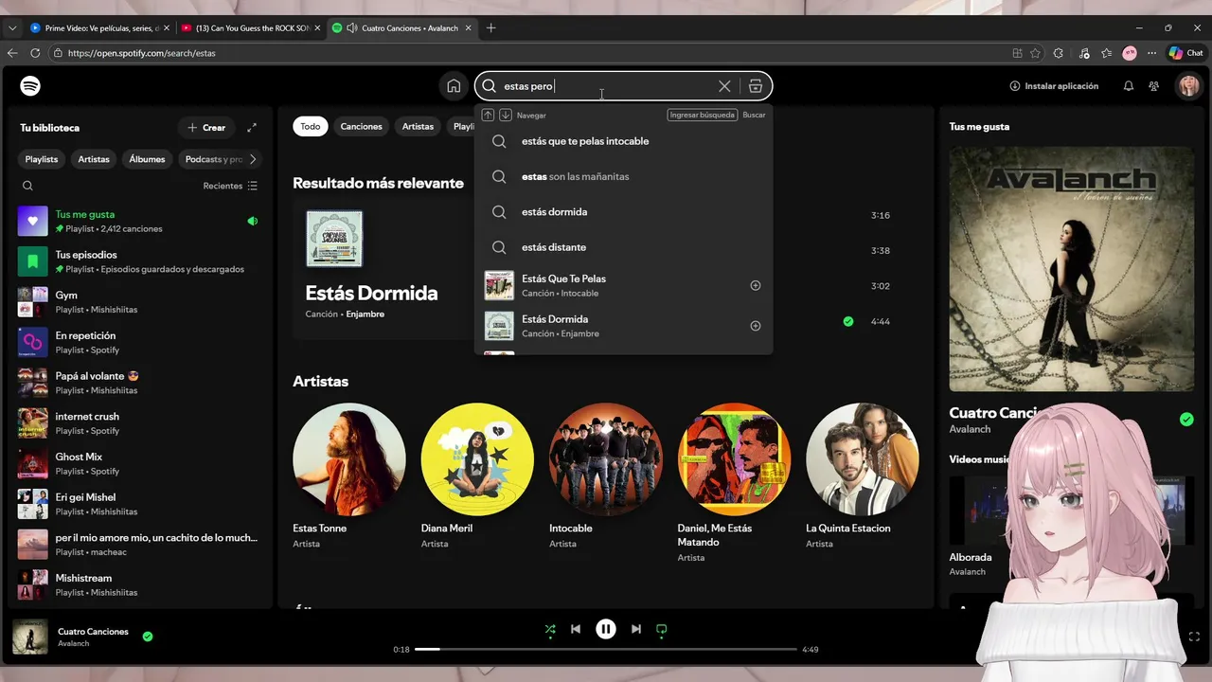Open the Intocable artist card

pos(606,477)
